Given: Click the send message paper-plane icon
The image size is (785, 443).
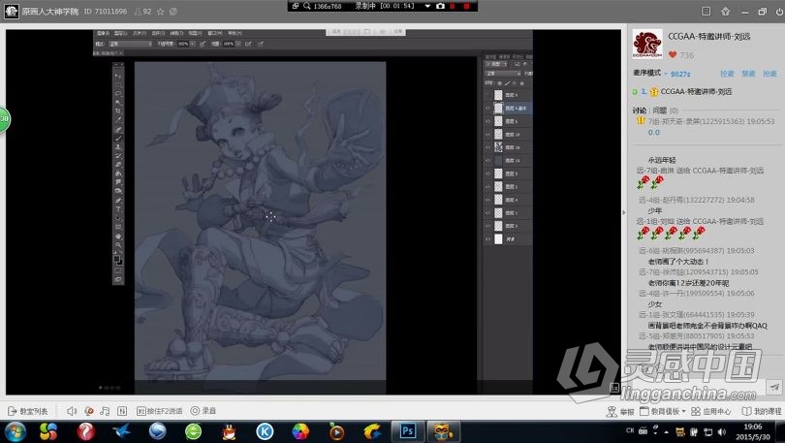Looking at the screenshot, I should 774,387.
